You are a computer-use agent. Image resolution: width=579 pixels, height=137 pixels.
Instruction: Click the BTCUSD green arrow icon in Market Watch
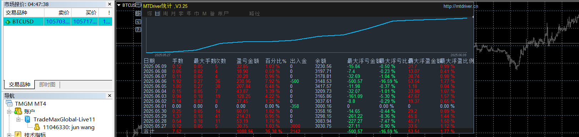pos(8,22)
